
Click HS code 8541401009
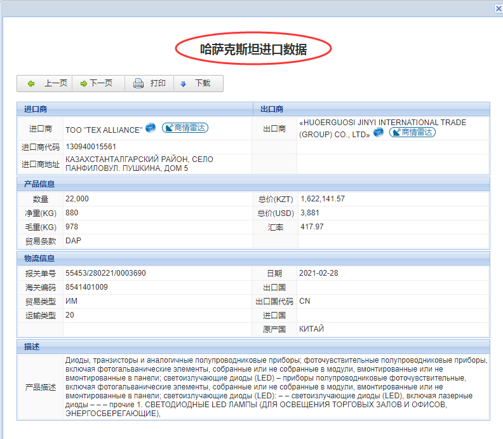(x=86, y=287)
